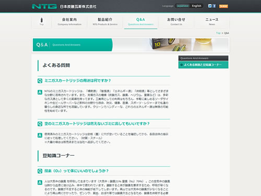Click the 日本炭酸瓦斯株式会社 company name
The width and height of the screenshot is (261, 196).
pos(78,7)
